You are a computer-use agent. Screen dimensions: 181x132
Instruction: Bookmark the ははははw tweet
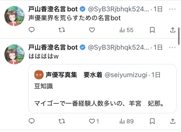point(152,121)
